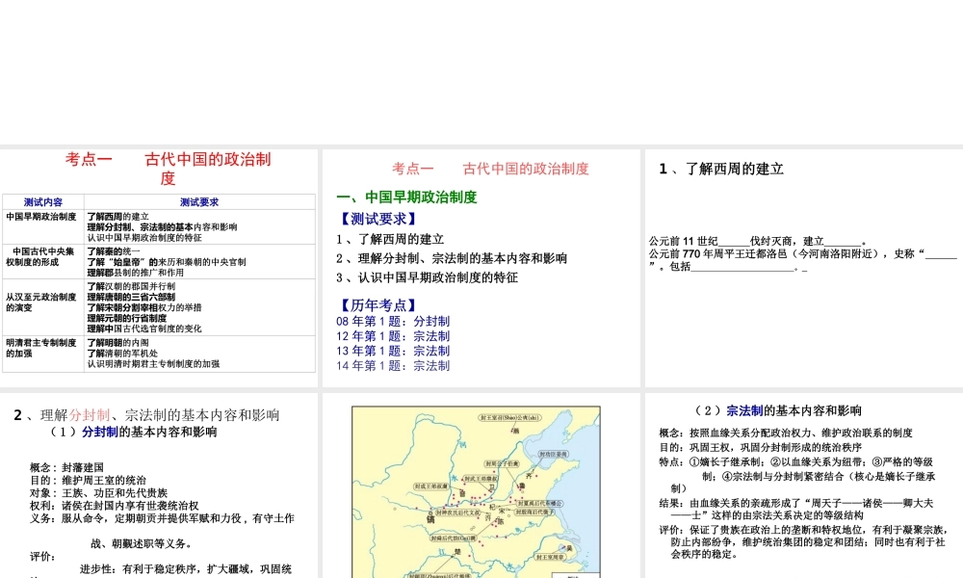The image size is (963, 578).
Task: Click table line 认识明清时期君主专制制度的加强
Action: 153,363
